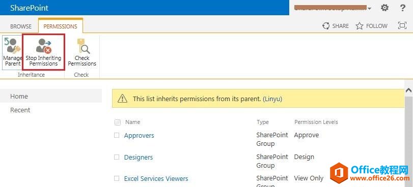Open Recent in left navigation
413x187 pixels.
point(20,110)
